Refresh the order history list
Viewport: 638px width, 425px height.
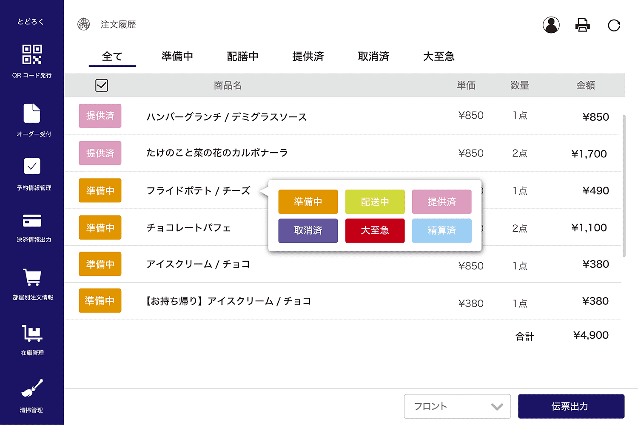pyautogui.click(x=614, y=25)
